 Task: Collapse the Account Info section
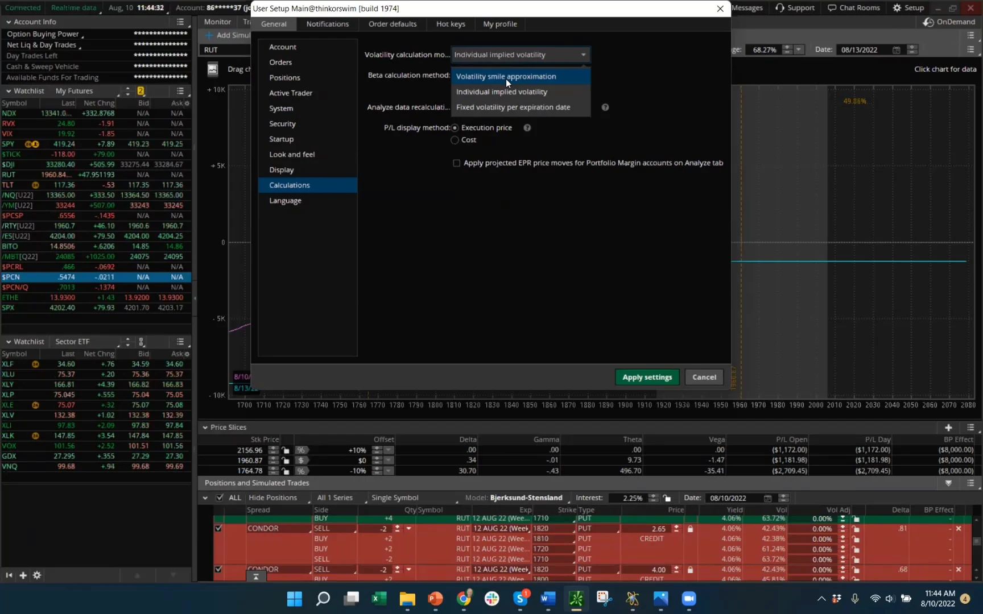9,22
